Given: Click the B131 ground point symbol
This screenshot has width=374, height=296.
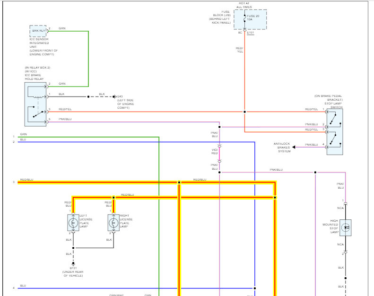Looking at the screenshot, I should (73, 263).
